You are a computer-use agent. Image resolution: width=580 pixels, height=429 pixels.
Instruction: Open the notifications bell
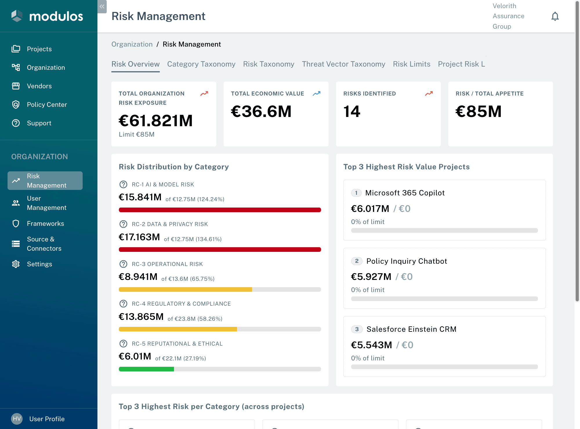(x=555, y=16)
